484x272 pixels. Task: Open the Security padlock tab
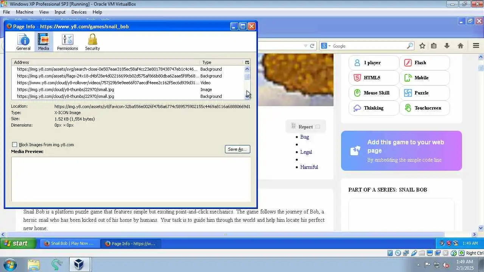92,42
